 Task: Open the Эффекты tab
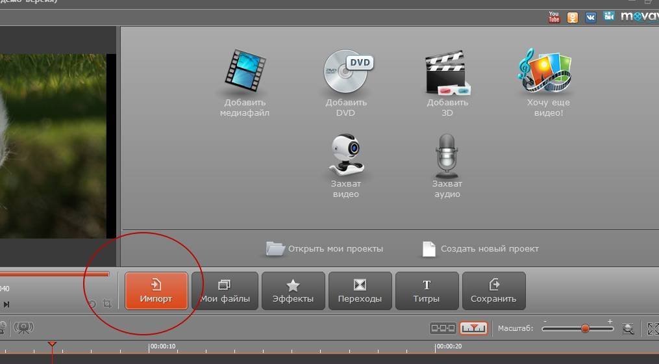pos(293,291)
